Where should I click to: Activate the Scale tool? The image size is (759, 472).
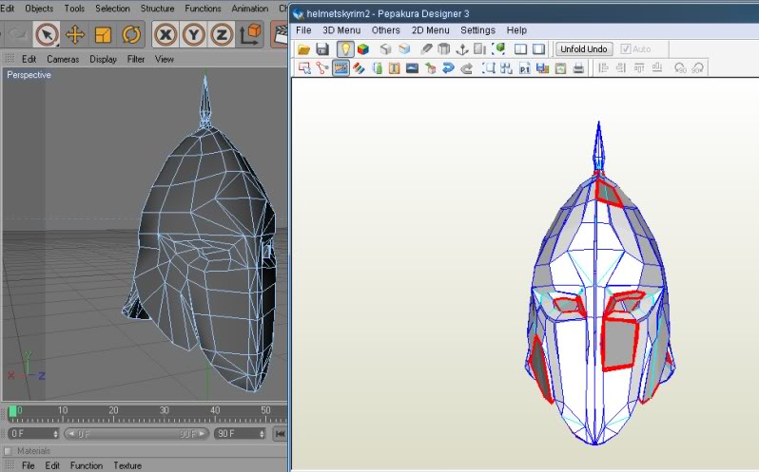click(103, 35)
